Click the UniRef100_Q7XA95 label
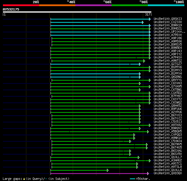 click(x=168, y=87)
